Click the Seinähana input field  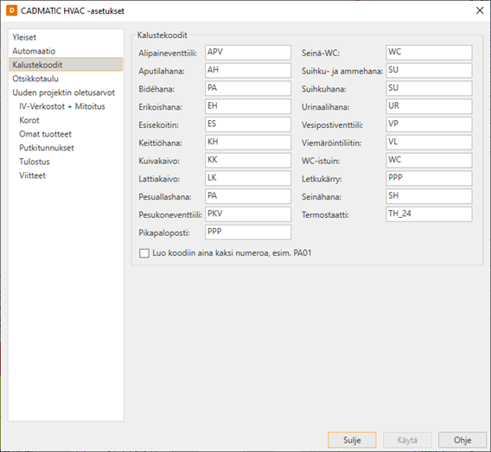(429, 196)
